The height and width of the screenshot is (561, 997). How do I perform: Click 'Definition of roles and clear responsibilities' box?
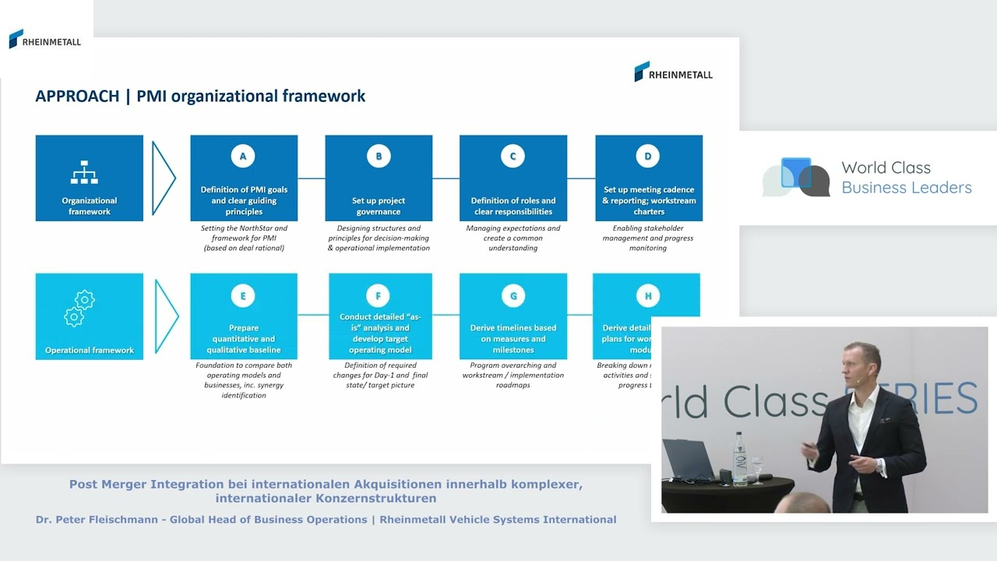pyautogui.click(x=513, y=178)
